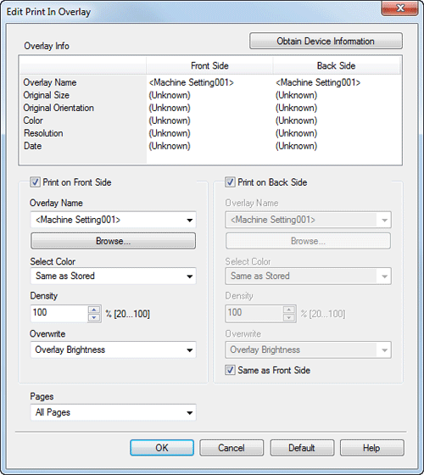
Task: Click Obtain Device Information button
Action: pos(326,41)
